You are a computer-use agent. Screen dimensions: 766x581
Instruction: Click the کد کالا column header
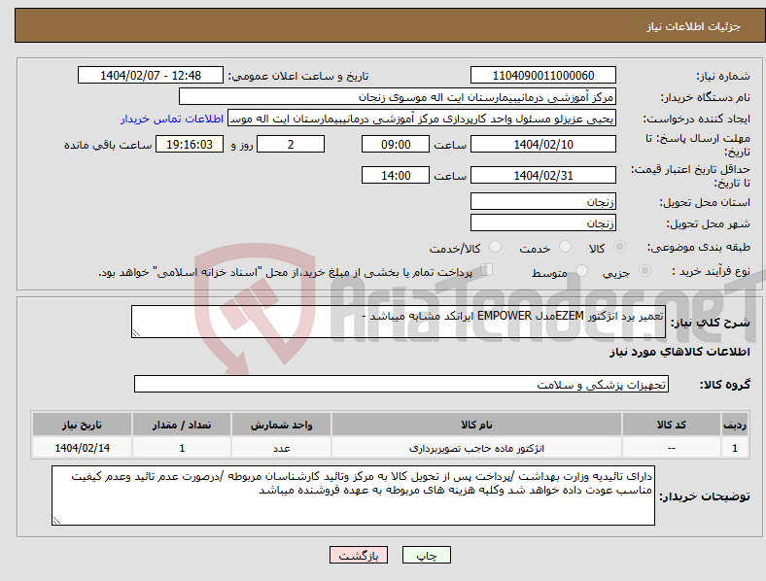(x=672, y=425)
